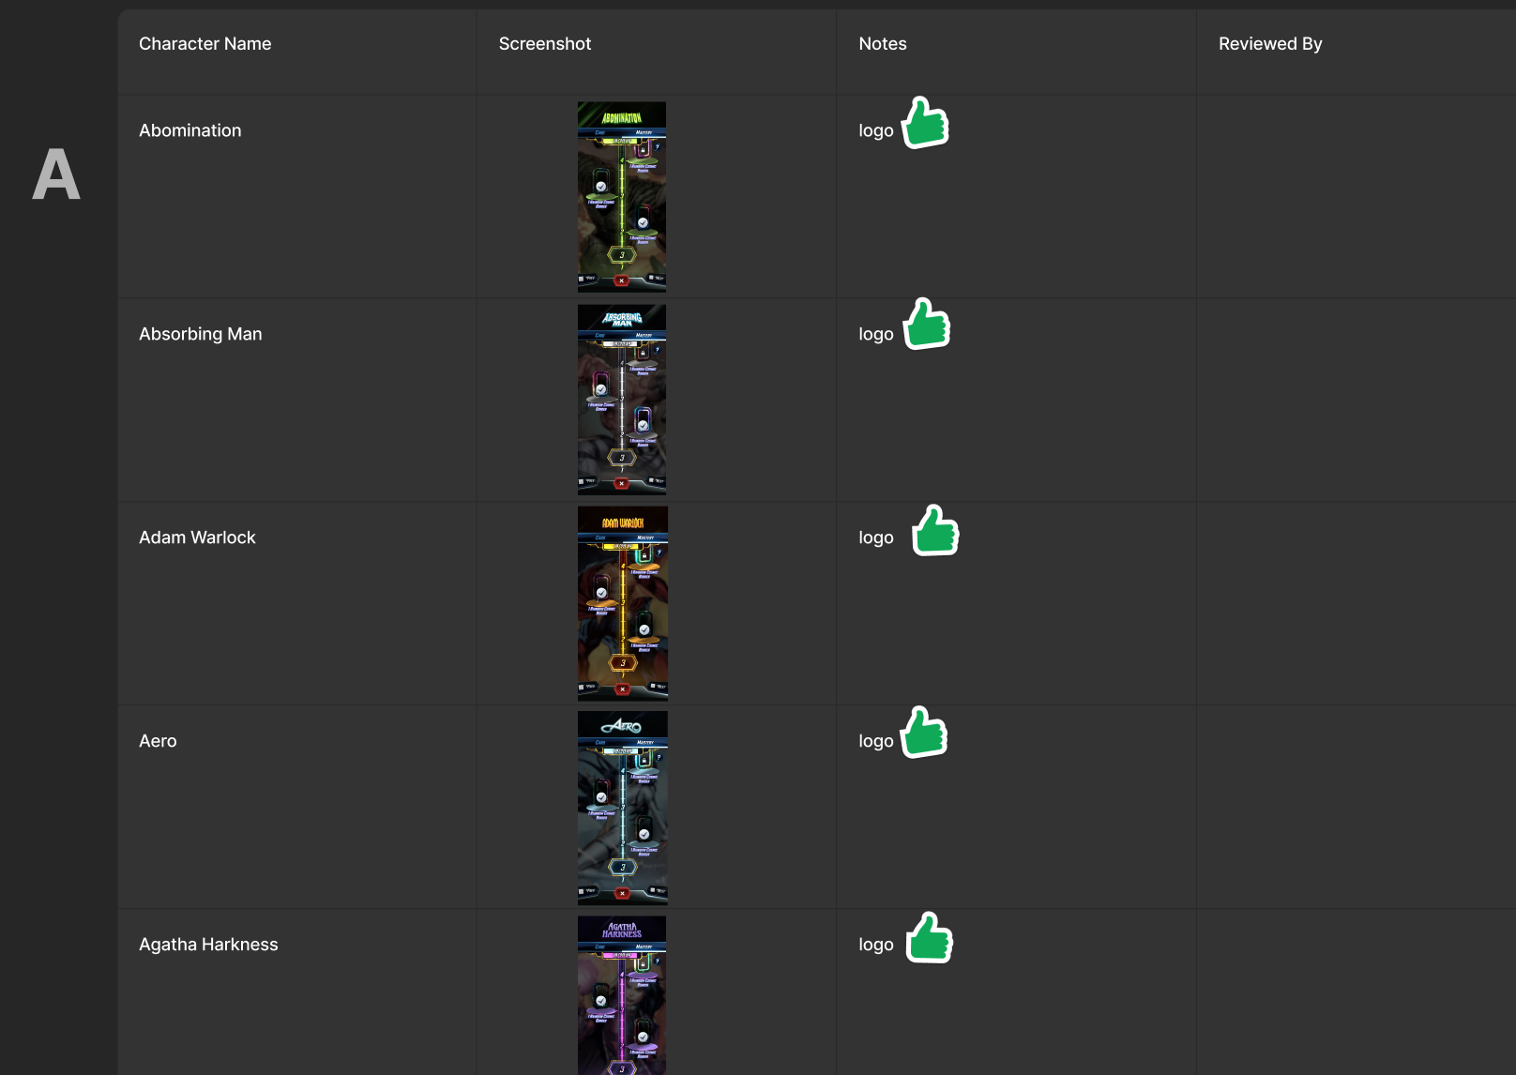The width and height of the screenshot is (1516, 1075).
Task: Click the thumbs-up sticker in Abomination row
Action: coord(925,123)
